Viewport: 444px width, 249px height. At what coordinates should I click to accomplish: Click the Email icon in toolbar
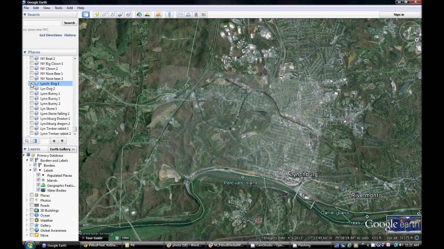180,15
